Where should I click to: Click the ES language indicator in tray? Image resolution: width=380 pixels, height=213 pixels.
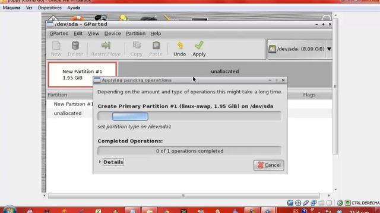pos(296,211)
